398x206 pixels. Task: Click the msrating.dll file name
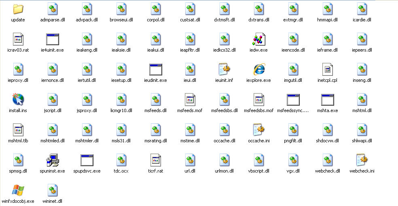[156, 140]
